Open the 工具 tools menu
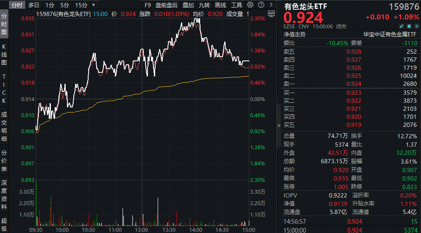The height and width of the screenshot is (233, 421). coord(237,5)
